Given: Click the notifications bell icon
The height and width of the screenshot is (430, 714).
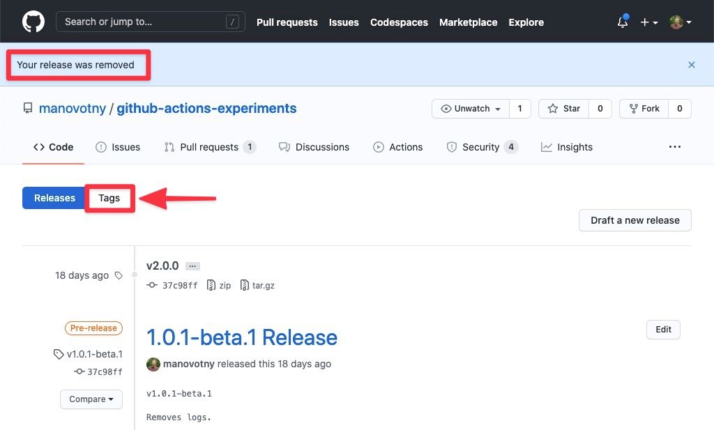Looking at the screenshot, I should pos(623,22).
